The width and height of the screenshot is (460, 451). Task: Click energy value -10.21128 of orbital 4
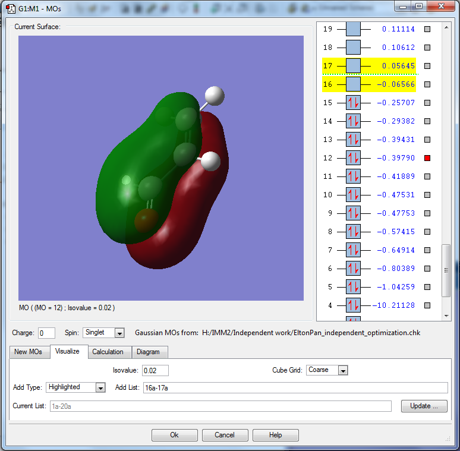[x=393, y=305]
